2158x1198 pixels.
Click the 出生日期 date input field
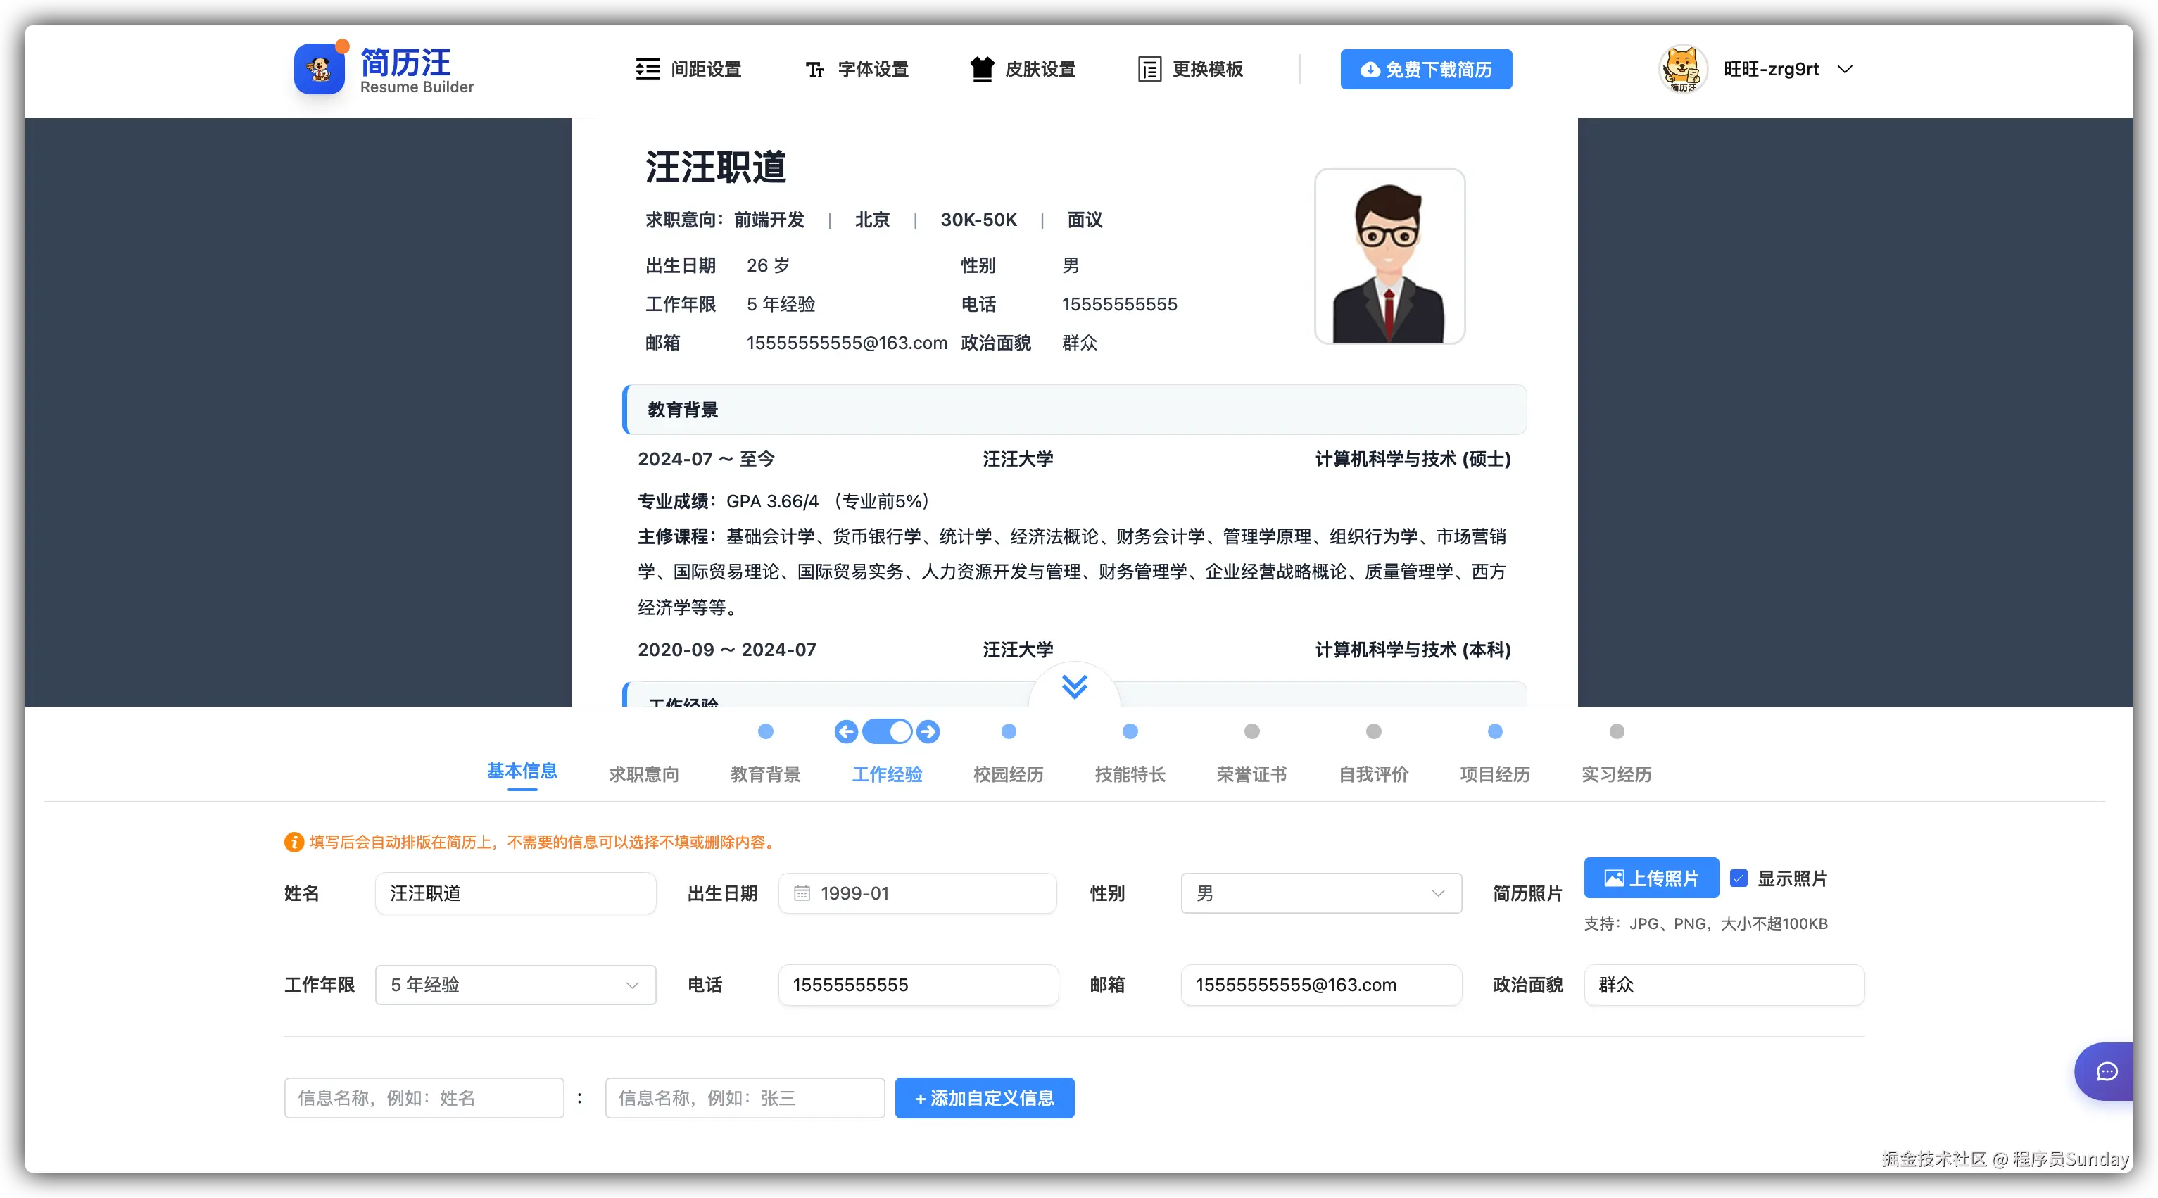[917, 893]
